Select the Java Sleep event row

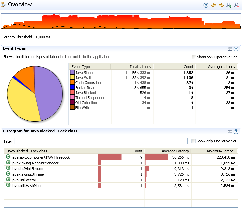153,73
